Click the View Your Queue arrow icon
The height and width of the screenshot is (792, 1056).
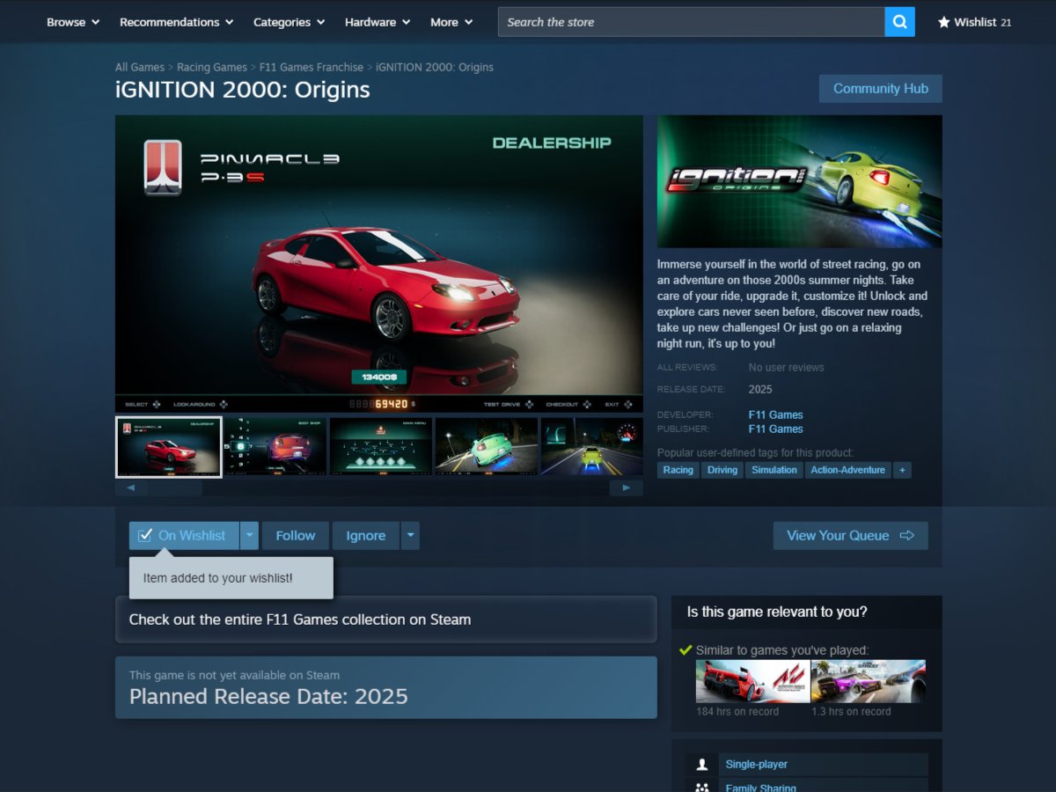[x=907, y=535]
